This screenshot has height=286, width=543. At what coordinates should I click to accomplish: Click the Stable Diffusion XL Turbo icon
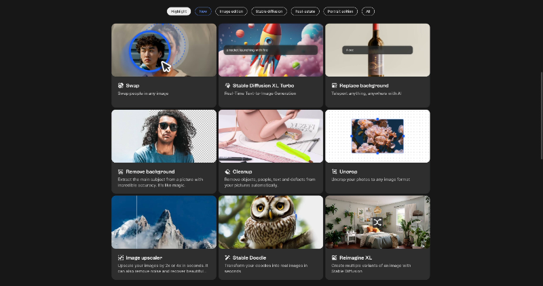[x=227, y=85]
